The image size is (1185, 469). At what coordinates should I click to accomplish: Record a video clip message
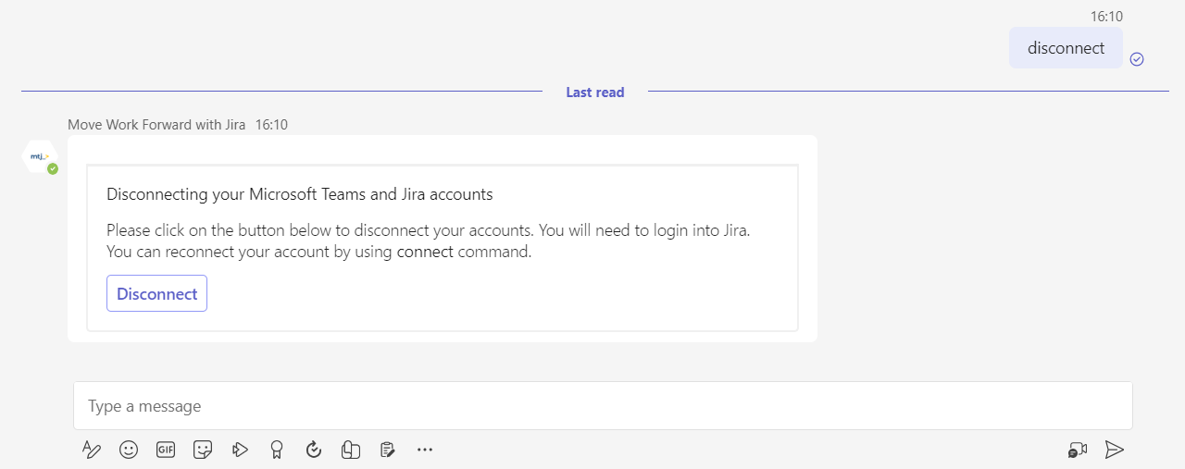(1078, 450)
